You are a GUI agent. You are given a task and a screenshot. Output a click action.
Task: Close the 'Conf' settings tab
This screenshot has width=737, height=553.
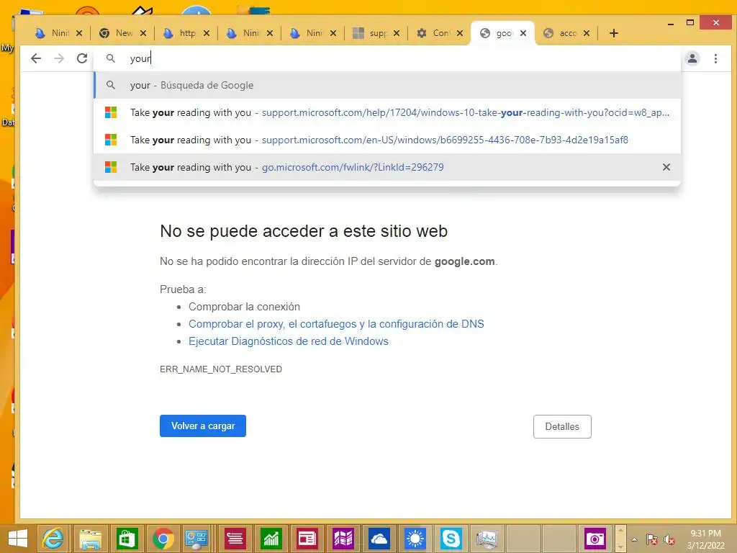460,33
